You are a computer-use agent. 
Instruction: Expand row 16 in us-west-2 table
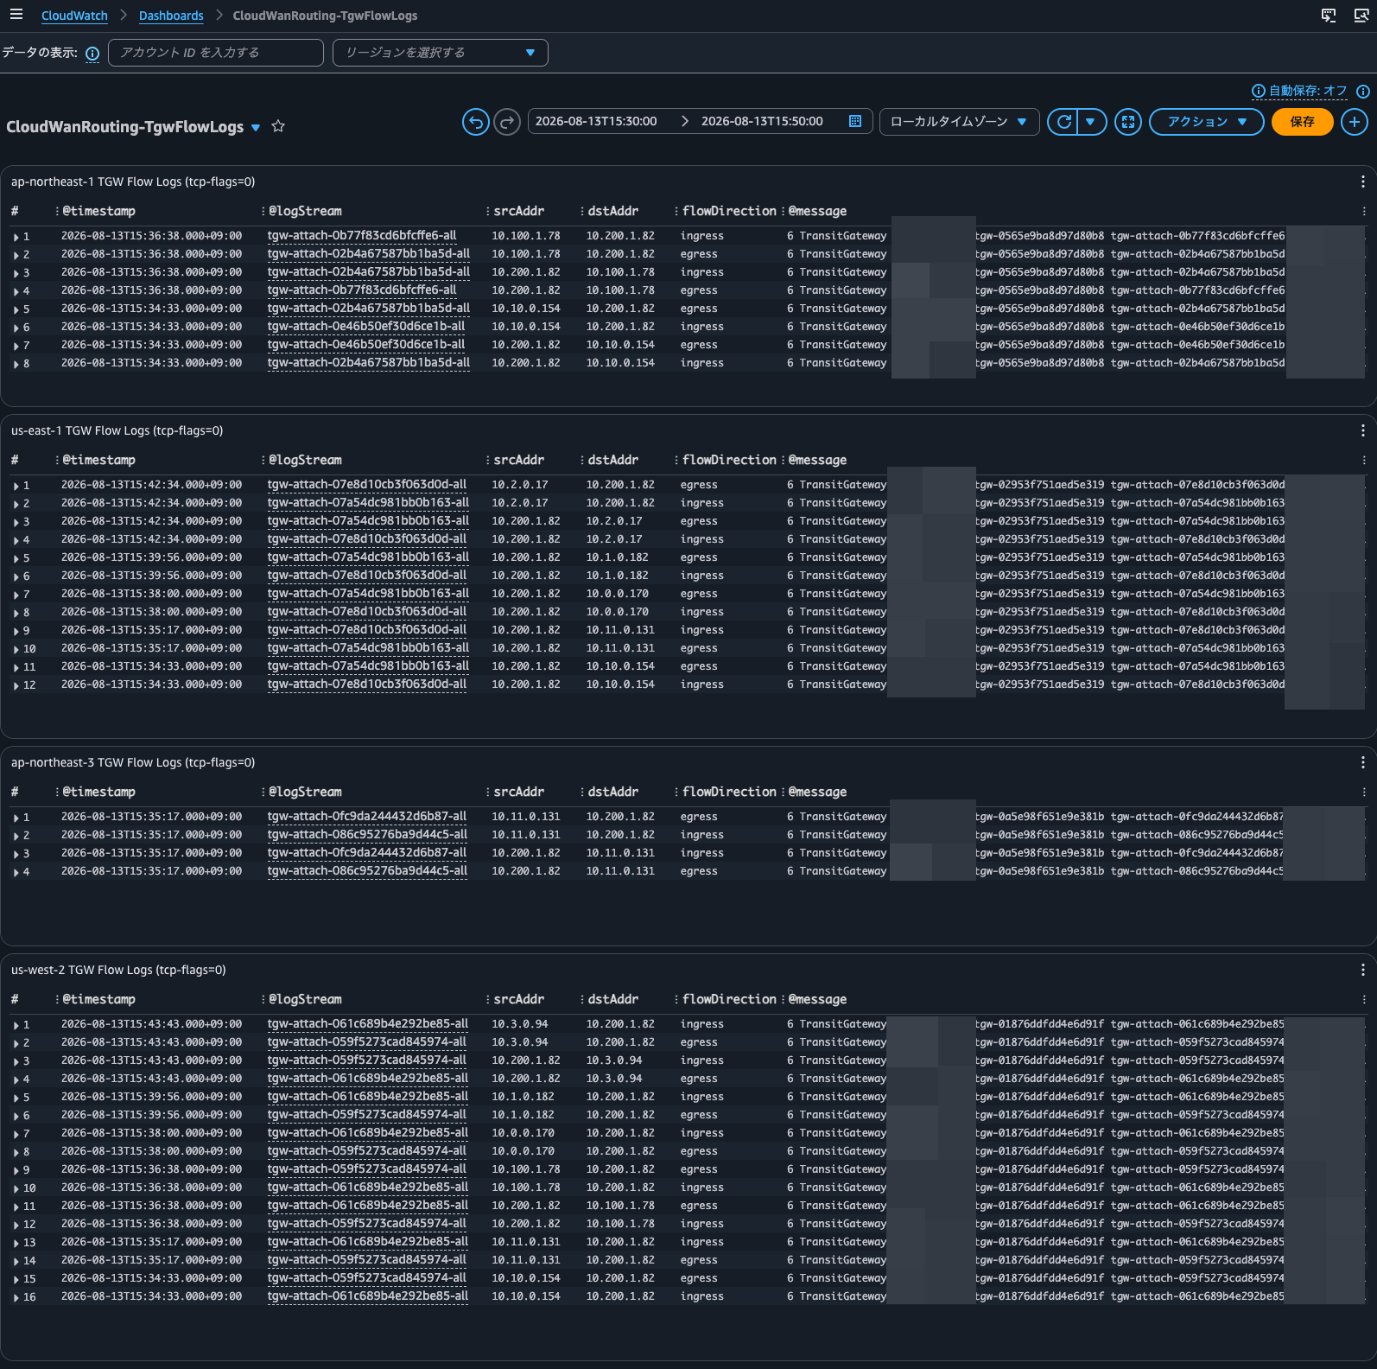(x=16, y=1297)
